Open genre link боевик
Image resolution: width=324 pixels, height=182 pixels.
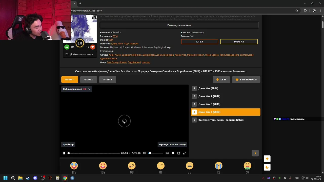click(123, 62)
